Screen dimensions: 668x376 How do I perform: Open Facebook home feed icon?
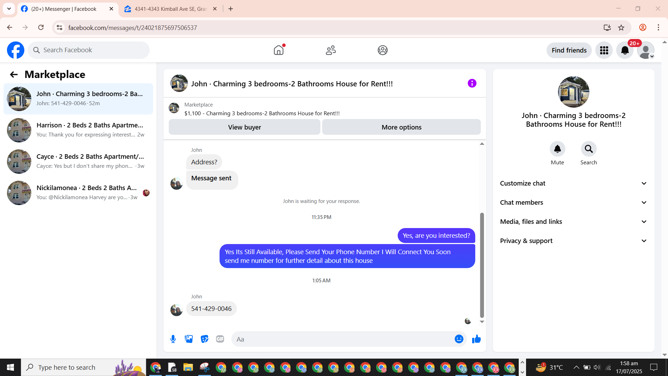(x=279, y=50)
